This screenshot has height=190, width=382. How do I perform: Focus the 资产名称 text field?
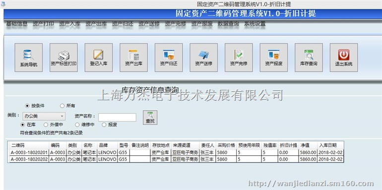[x=117, y=117]
